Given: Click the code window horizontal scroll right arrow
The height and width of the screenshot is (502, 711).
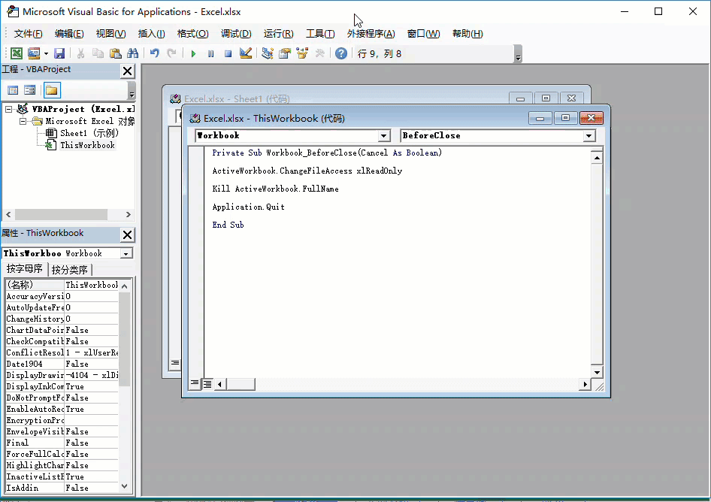Looking at the screenshot, I should [585, 384].
